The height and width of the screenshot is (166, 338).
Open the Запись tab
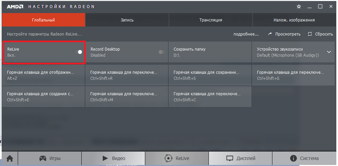[127, 20]
